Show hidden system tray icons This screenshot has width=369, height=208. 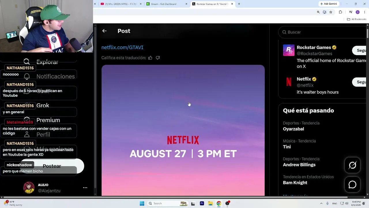click(x=321, y=203)
